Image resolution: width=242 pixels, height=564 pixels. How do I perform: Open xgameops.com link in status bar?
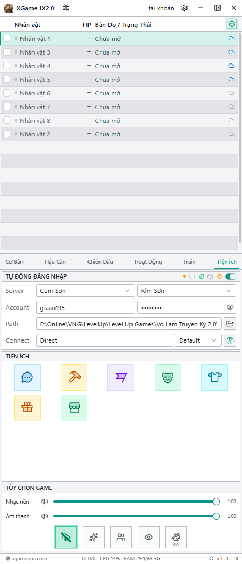coord(26,559)
